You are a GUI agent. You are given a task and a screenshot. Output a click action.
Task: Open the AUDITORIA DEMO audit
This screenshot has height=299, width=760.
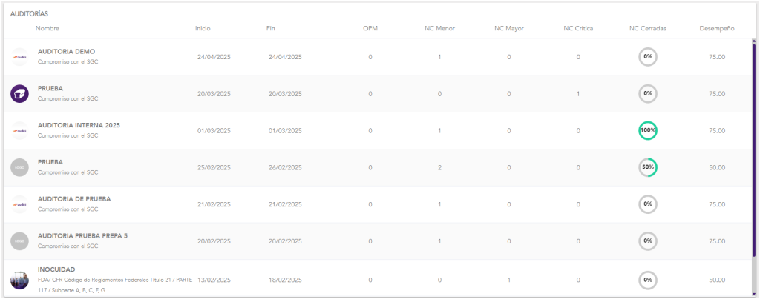66,51
